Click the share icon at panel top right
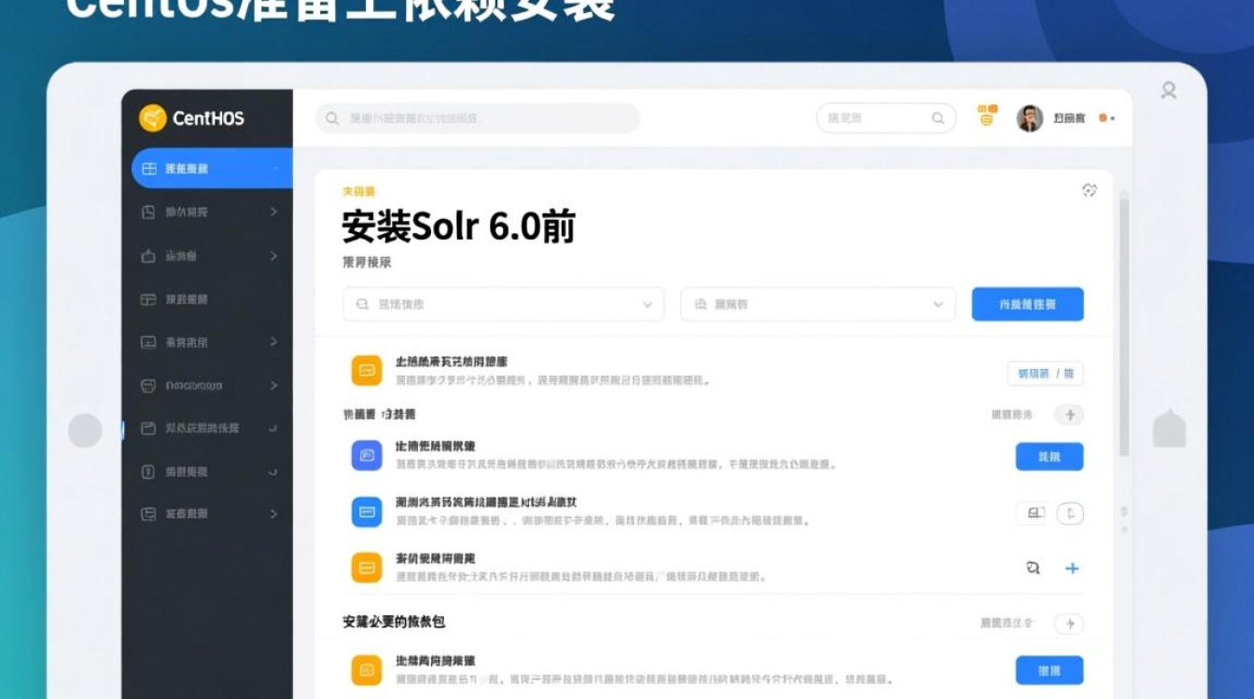This screenshot has width=1254, height=699. click(1090, 189)
